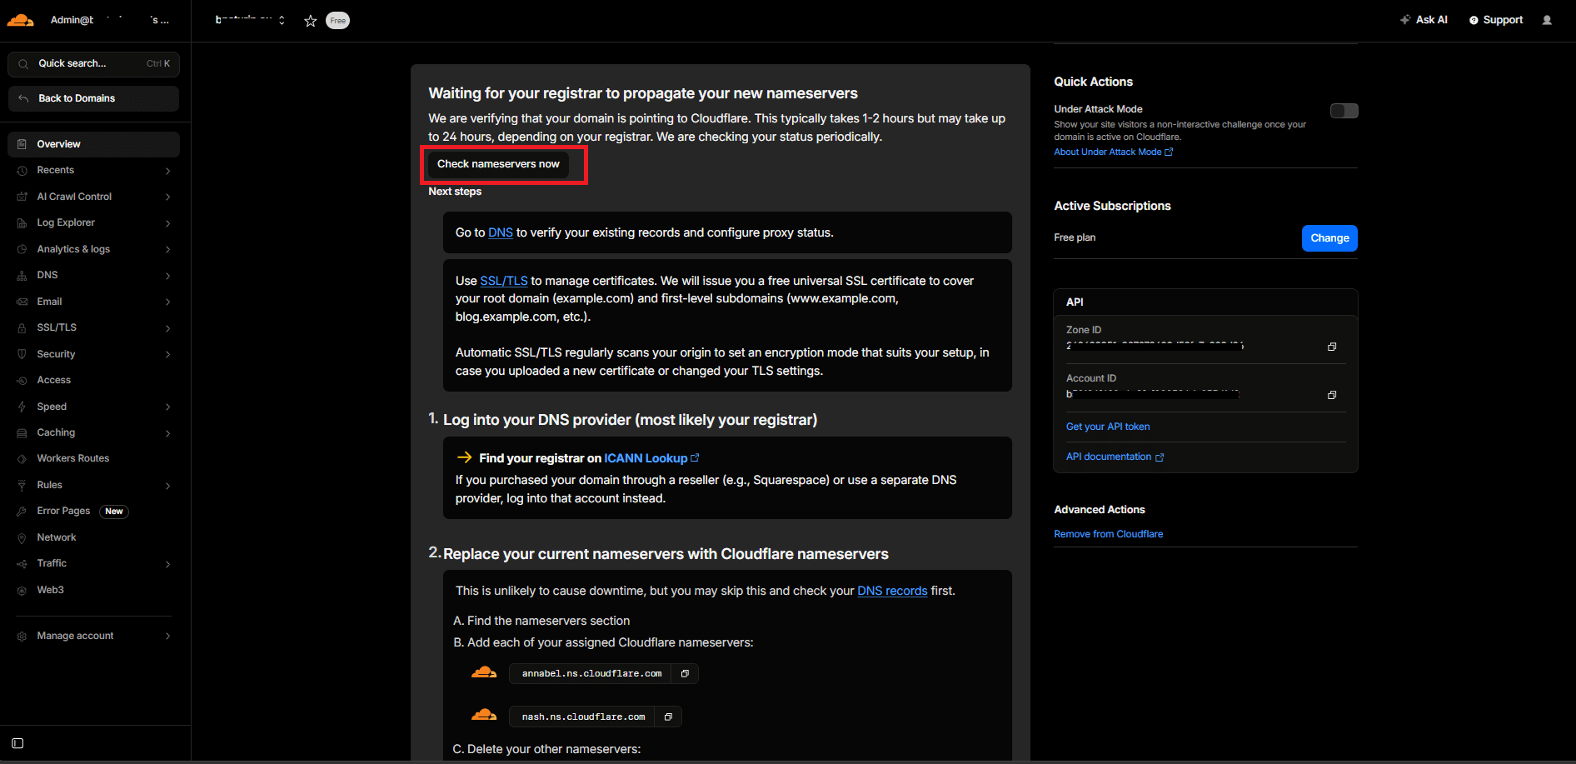Toggle Under Attack Mode switch
Screen dimensions: 1576x764
point(1344,111)
